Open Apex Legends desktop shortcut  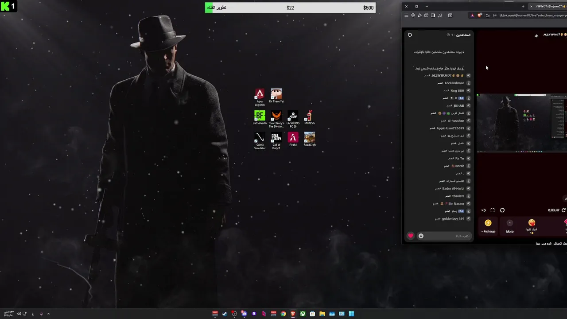tap(260, 97)
